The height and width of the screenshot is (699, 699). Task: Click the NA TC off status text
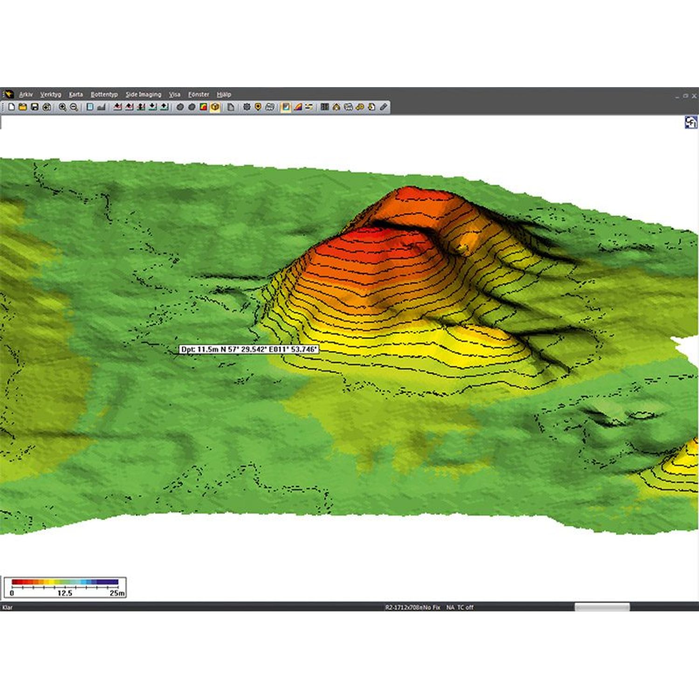coord(460,607)
